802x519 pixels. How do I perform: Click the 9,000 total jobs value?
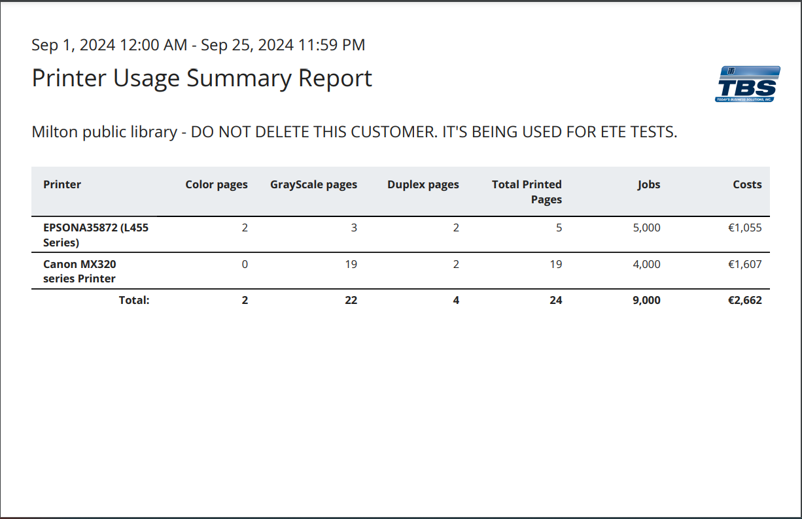click(646, 300)
